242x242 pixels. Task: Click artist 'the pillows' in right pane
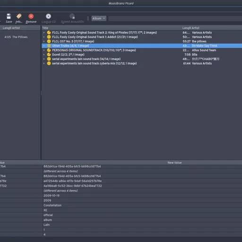[x=199, y=42]
